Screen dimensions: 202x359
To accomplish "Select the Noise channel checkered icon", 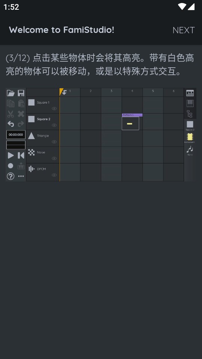I will click(x=31, y=152).
